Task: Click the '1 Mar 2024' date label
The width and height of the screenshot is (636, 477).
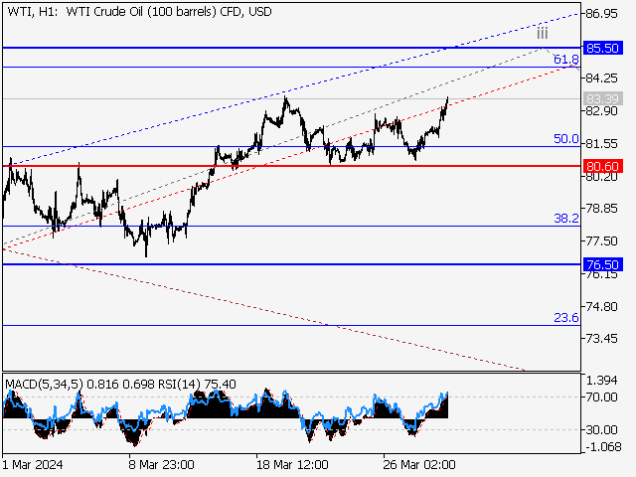Action: pyautogui.click(x=33, y=465)
